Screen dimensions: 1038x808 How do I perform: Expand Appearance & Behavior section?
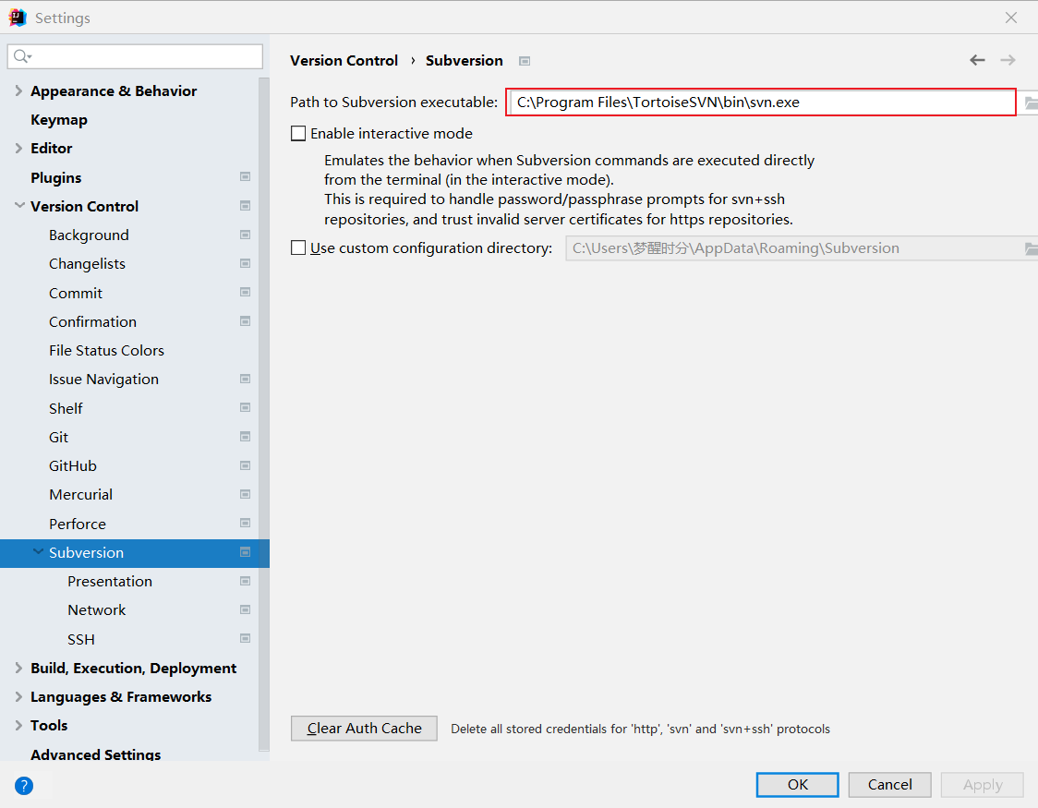pos(18,90)
